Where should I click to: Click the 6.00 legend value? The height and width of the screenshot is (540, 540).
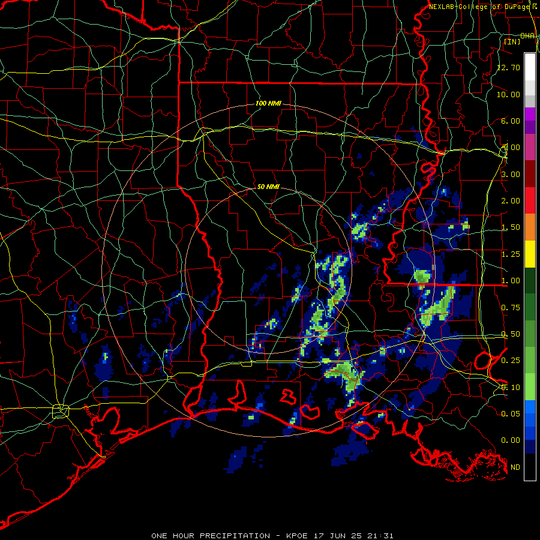pos(511,121)
